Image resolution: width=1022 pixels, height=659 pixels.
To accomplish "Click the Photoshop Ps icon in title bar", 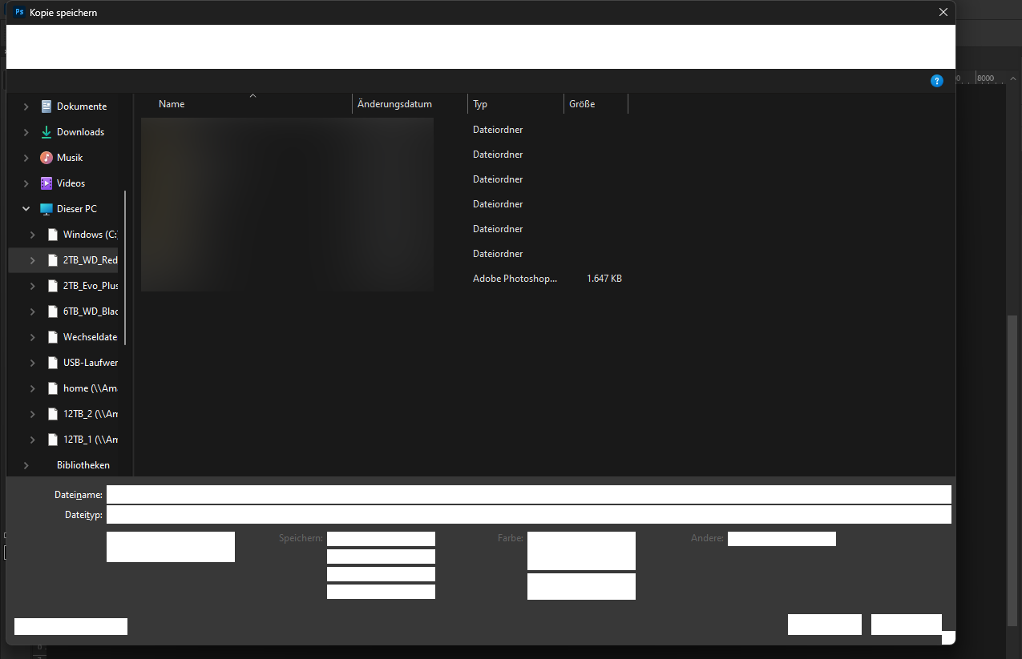I will [19, 12].
